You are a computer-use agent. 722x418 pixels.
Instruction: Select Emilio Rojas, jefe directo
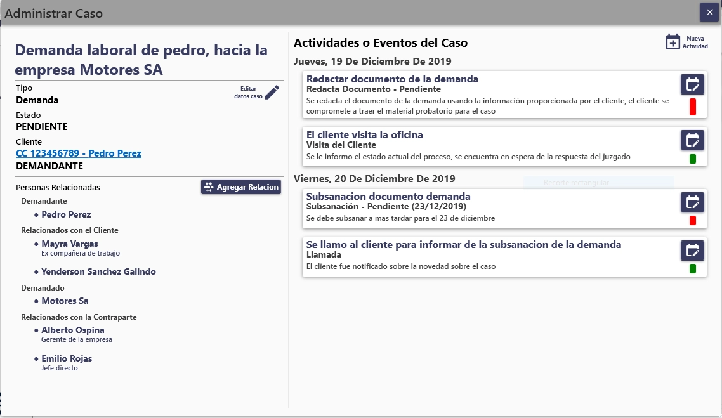coord(67,358)
